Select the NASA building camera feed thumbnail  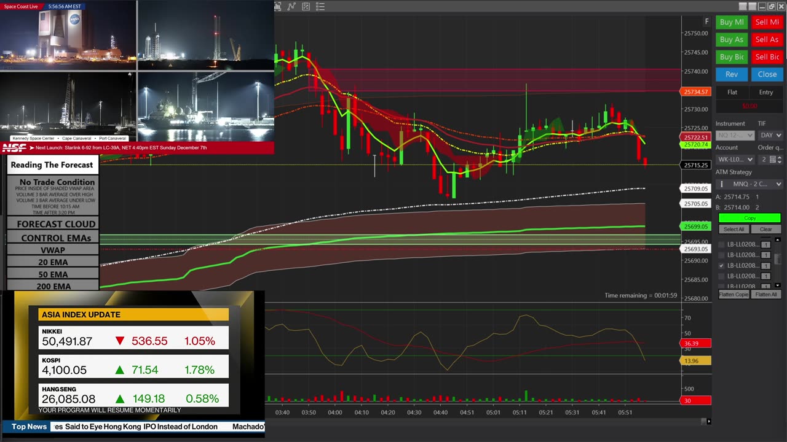[68, 36]
